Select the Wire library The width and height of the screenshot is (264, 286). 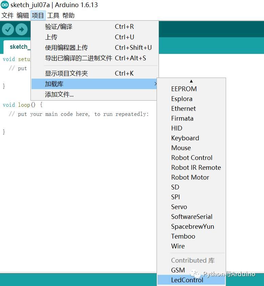(x=191, y=246)
